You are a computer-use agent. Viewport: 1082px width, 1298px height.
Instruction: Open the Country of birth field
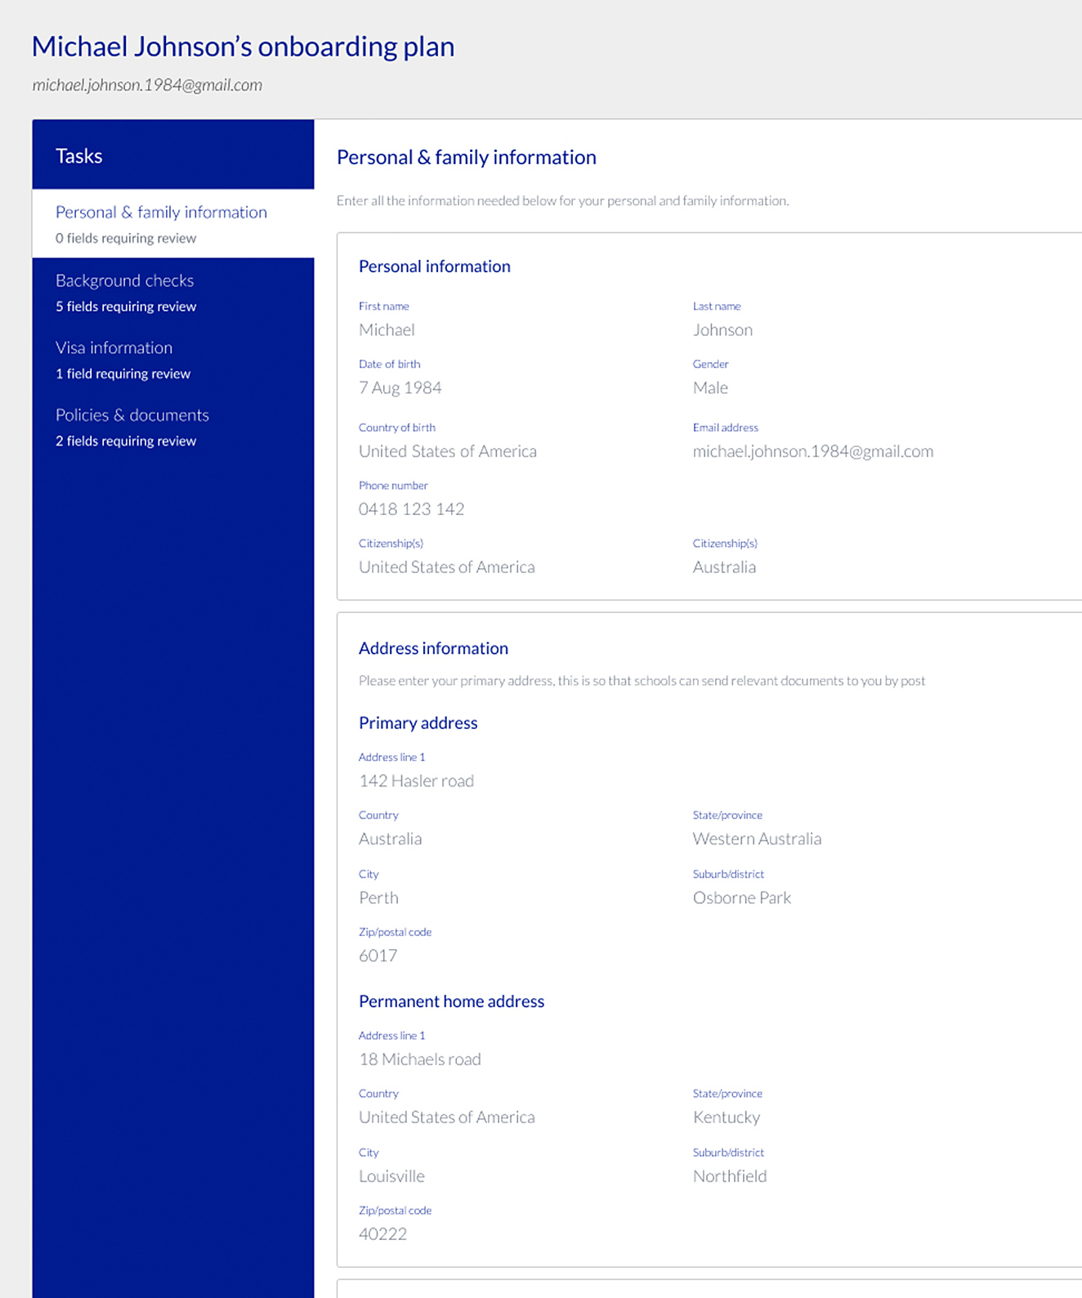(447, 452)
